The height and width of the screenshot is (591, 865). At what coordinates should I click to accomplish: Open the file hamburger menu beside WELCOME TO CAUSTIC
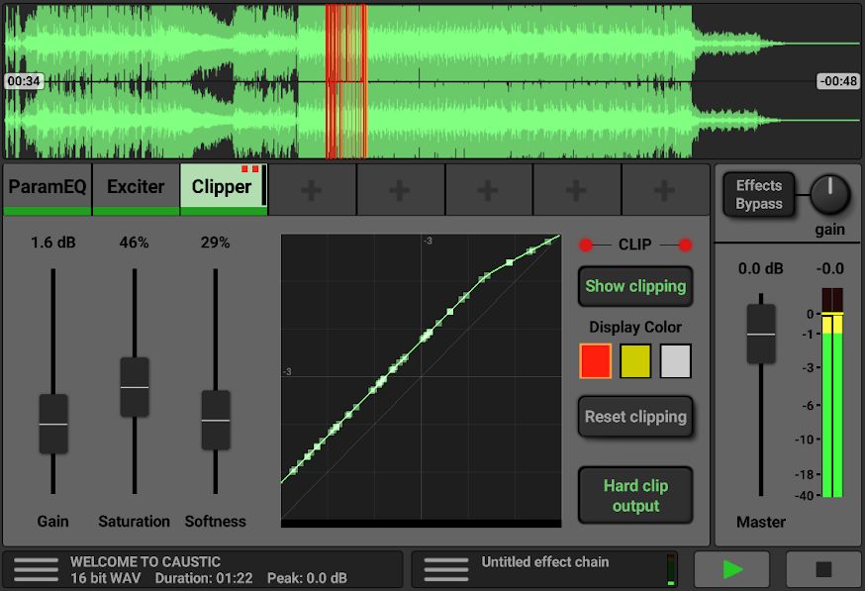37,569
